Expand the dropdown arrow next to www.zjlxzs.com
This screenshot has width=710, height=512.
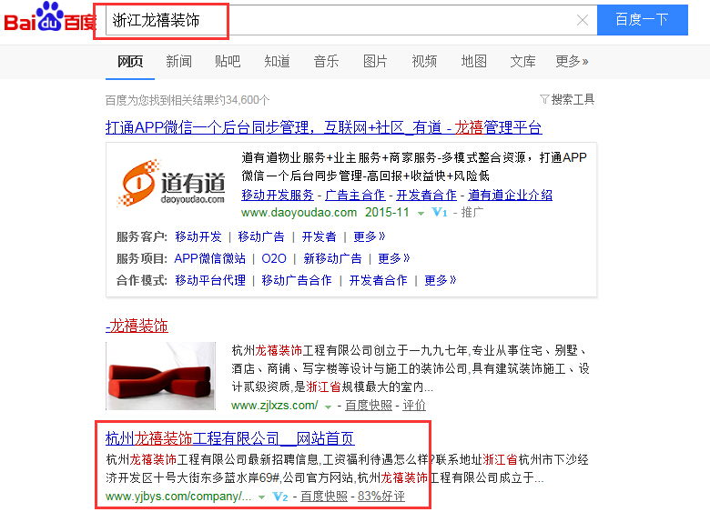(328, 407)
